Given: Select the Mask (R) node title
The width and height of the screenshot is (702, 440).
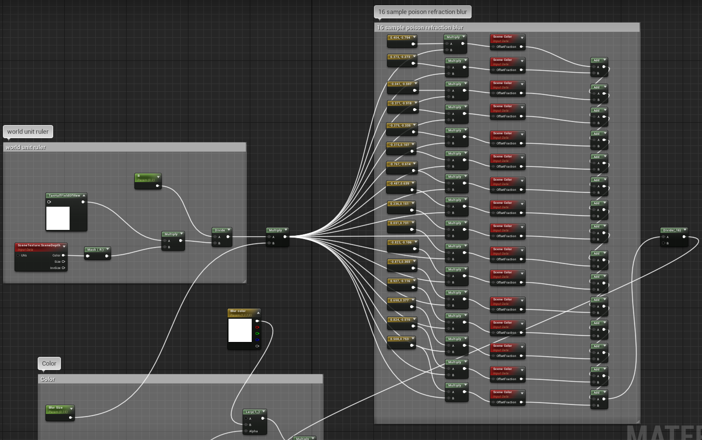Looking at the screenshot, I should tap(95, 250).
